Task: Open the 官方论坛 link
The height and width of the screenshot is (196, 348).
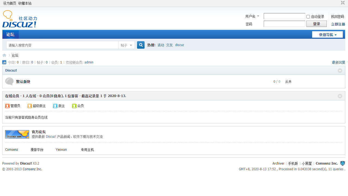Action: click(39, 132)
